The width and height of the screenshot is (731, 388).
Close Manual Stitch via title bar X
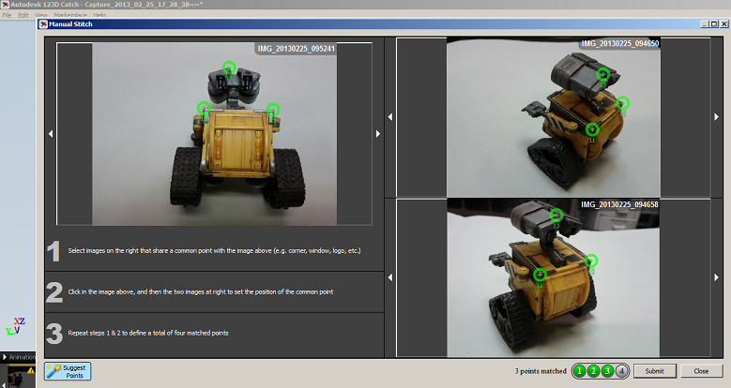(x=724, y=24)
